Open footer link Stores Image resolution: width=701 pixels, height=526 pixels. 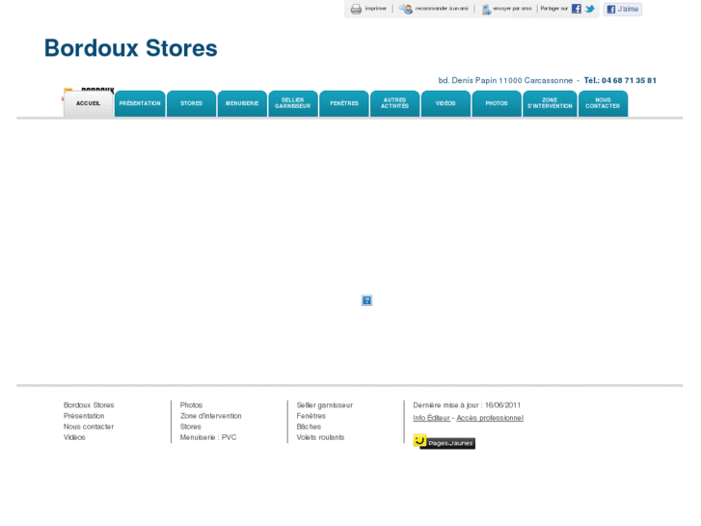point(191,427)
